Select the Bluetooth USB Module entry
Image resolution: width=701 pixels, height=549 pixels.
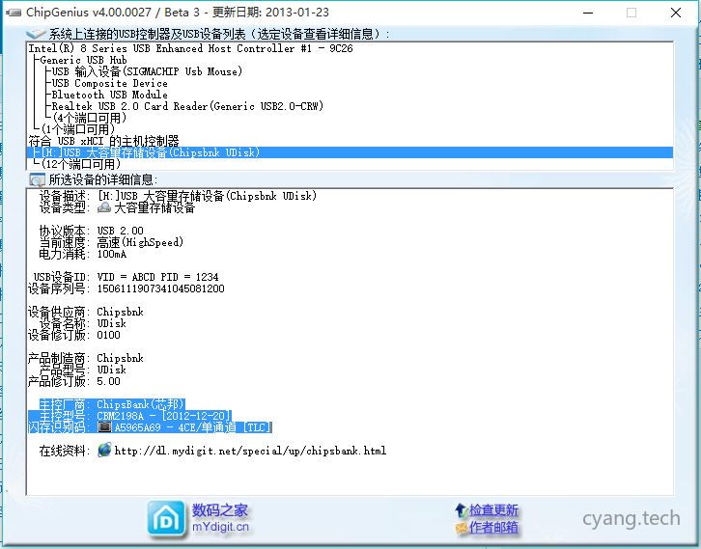point(109,95)
